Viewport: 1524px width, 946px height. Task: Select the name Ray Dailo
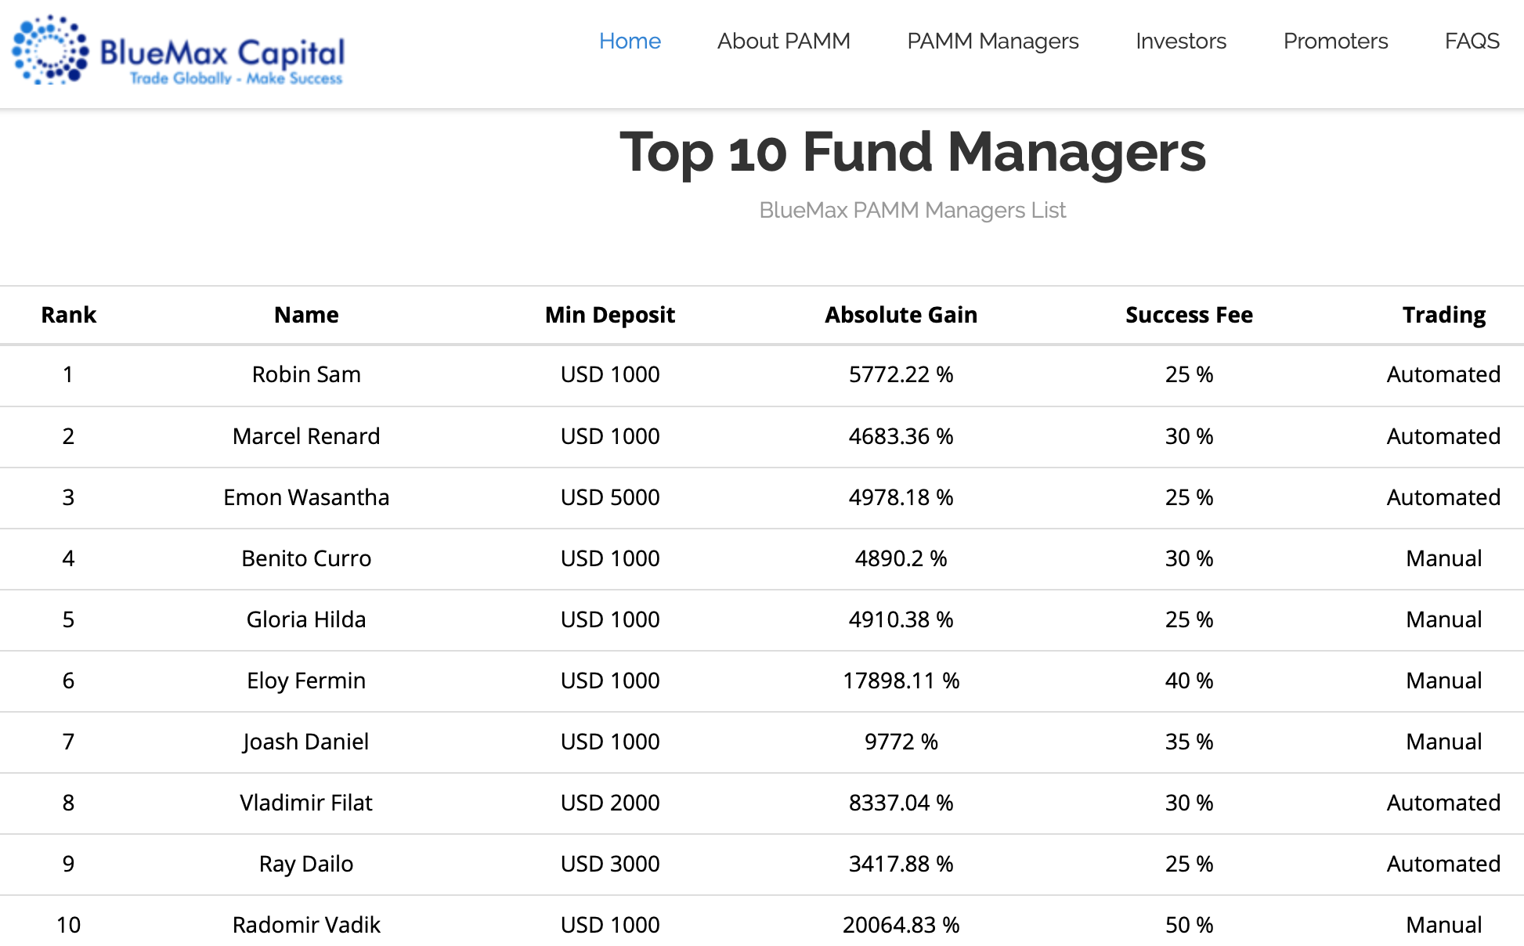coord(306,864)
